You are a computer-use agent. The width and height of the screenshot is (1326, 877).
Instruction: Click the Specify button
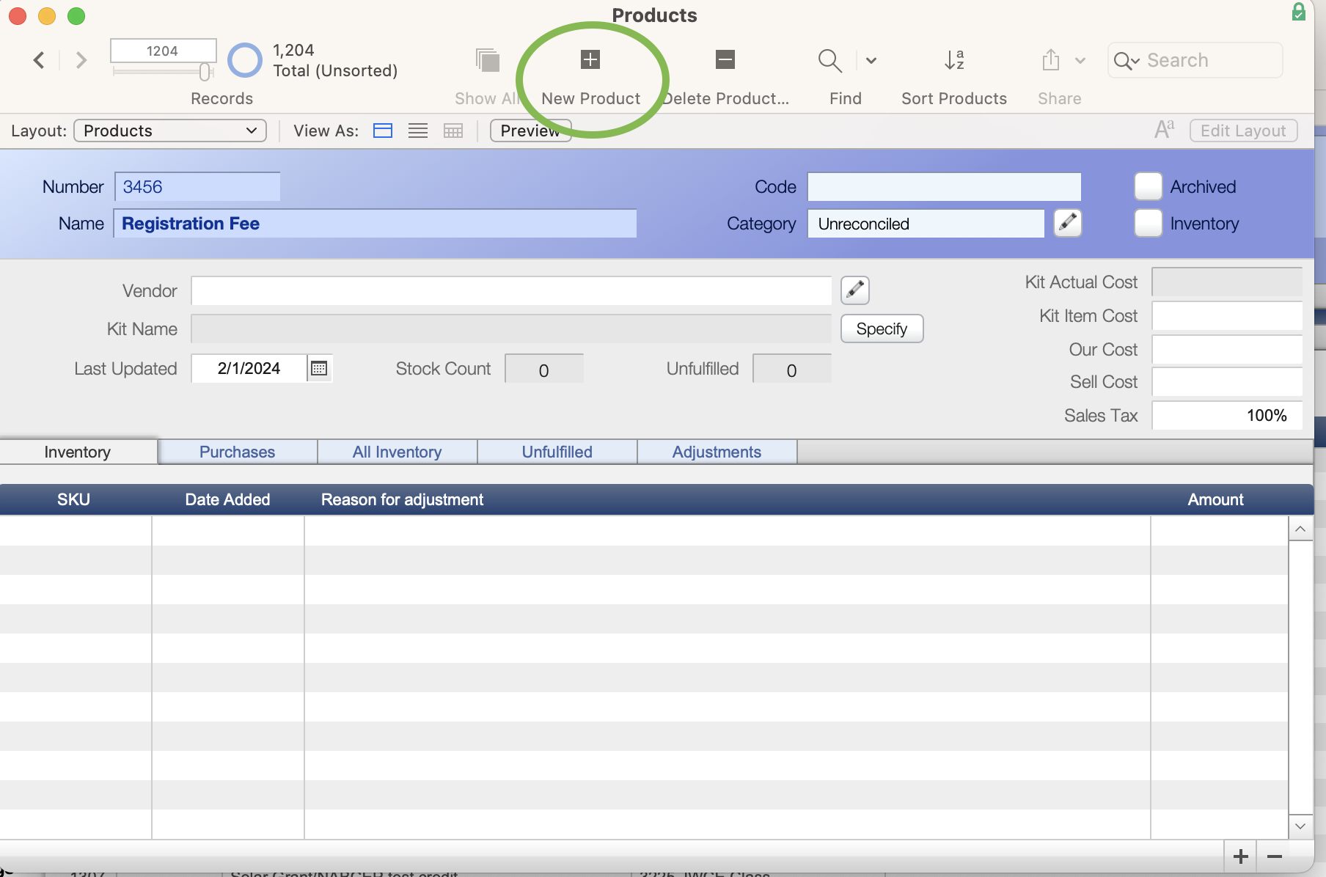click(x=882, y=329)
